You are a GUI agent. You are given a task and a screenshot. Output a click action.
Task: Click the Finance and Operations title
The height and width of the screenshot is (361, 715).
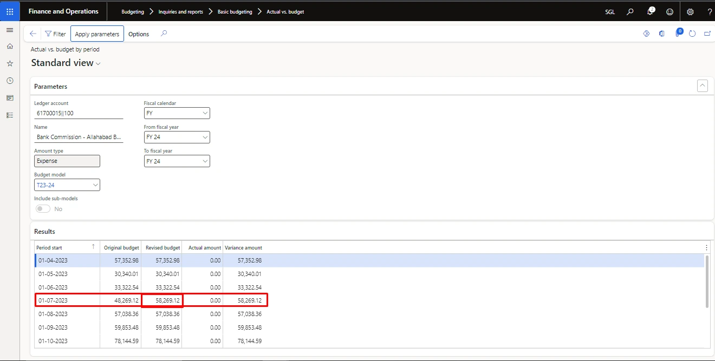pyautogui.click(x=63, y=11)
